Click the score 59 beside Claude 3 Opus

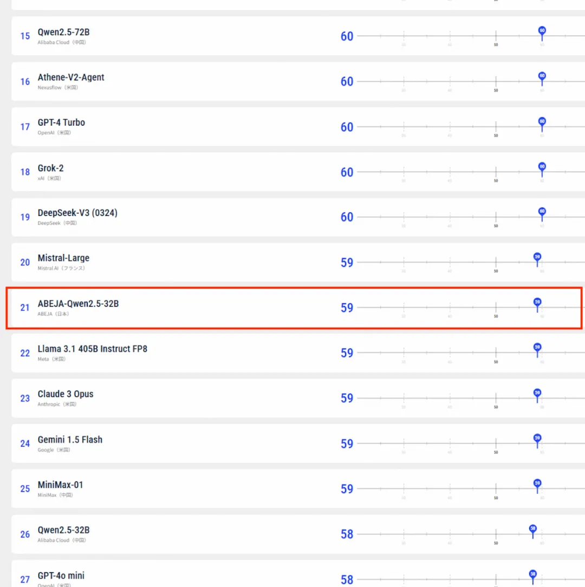[x=347, y=399]
